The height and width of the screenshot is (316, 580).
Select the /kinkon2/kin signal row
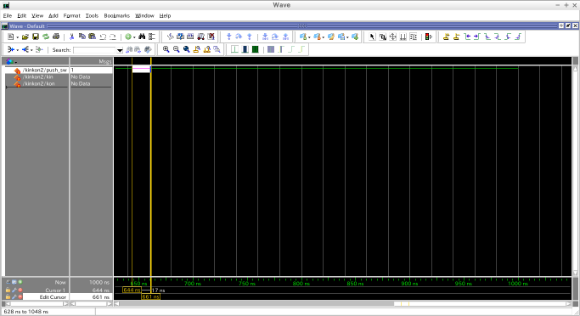pyautogui.click(x=59, y=77)
